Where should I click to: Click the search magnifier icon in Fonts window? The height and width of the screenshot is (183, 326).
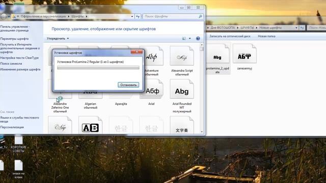coord(200,16)
